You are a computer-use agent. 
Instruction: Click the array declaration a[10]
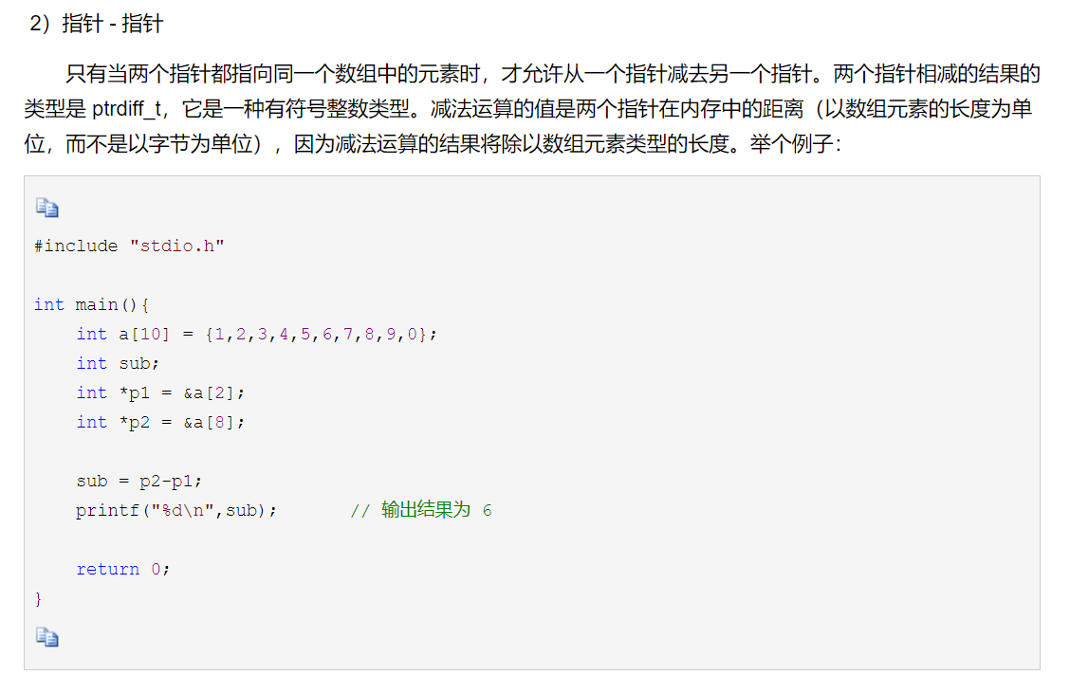(x=144, y=334)
